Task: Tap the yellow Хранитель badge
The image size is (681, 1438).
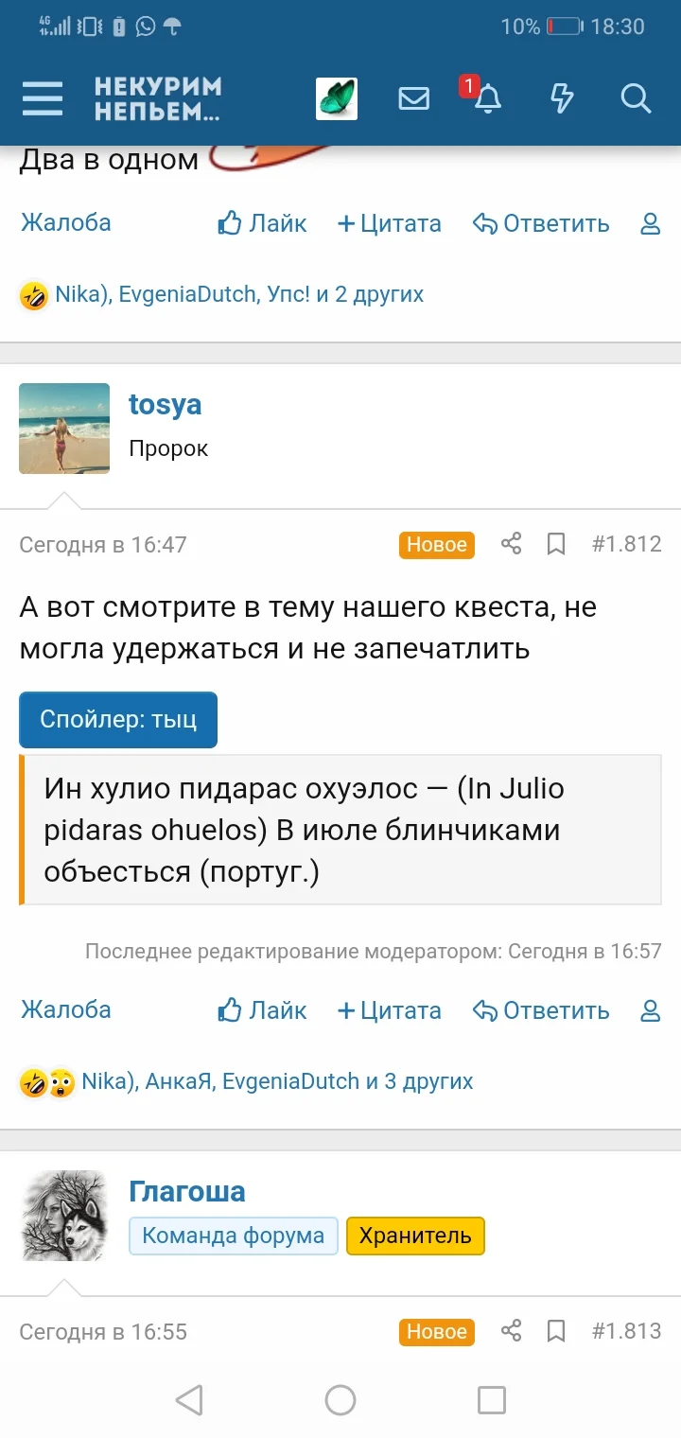Action: coord(416,1236)
